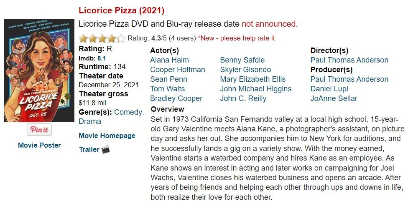Viewport: 408px width, 206px height.
Task: Open producer JoAnne Sellar's page
Action: [x=334, y=98]
